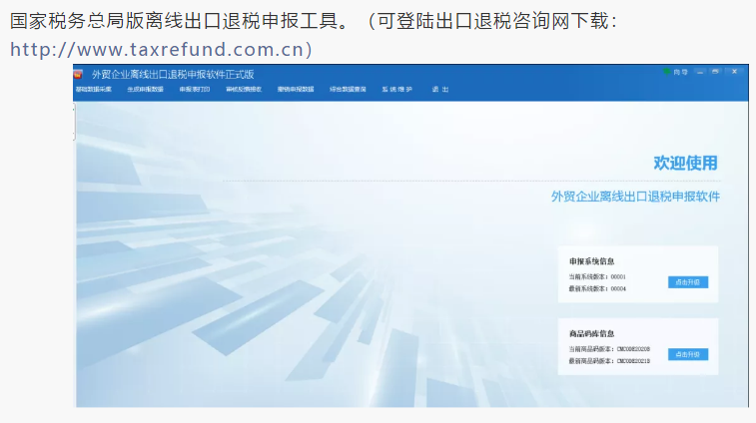This screenshot has width=756, height=423.
Task: Click 点击升级 button for 商品码库信息
Action: coord(688,354)
